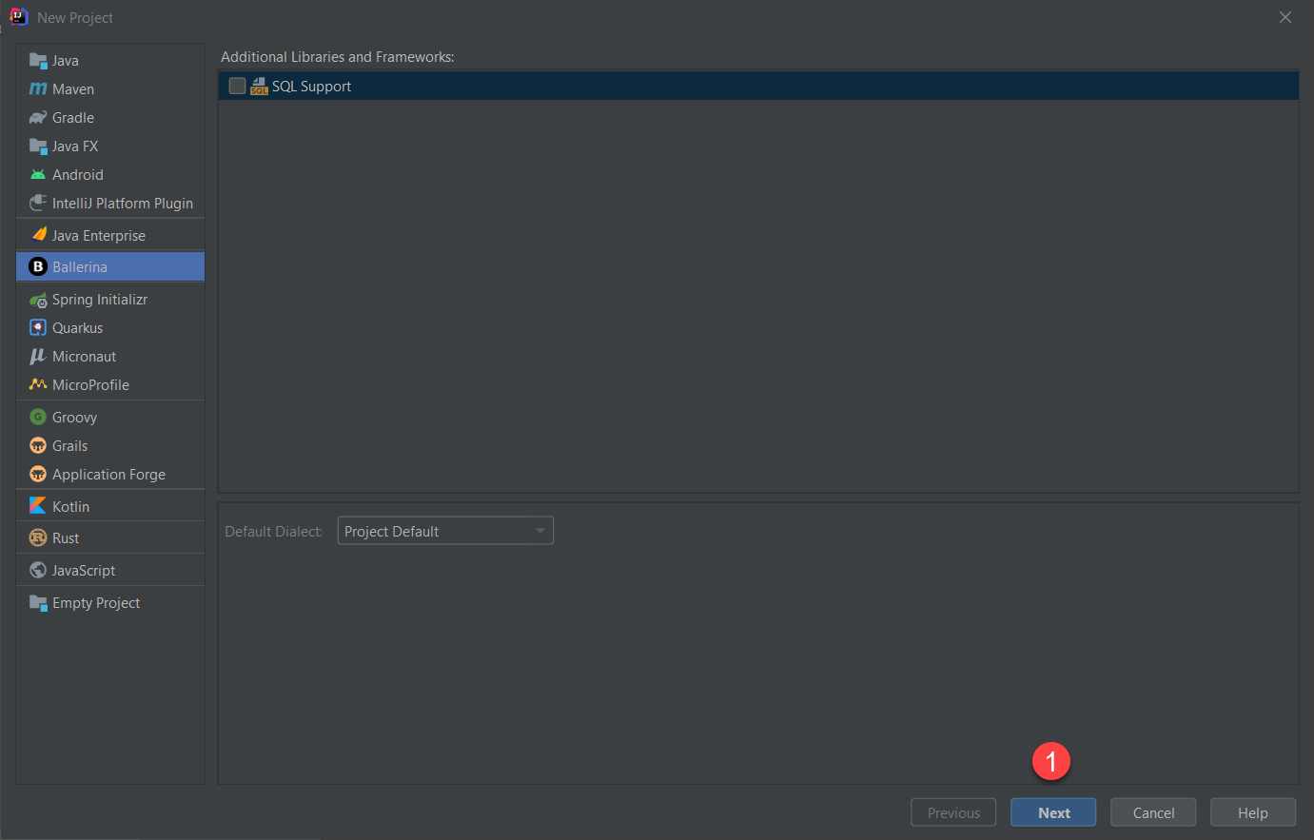Select Grails label text
1314x840 pixels.
pos(70,446)
